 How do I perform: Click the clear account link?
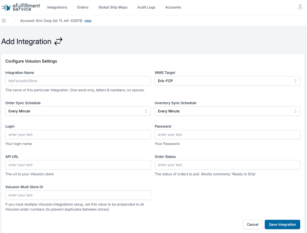[x=88, y=21]
